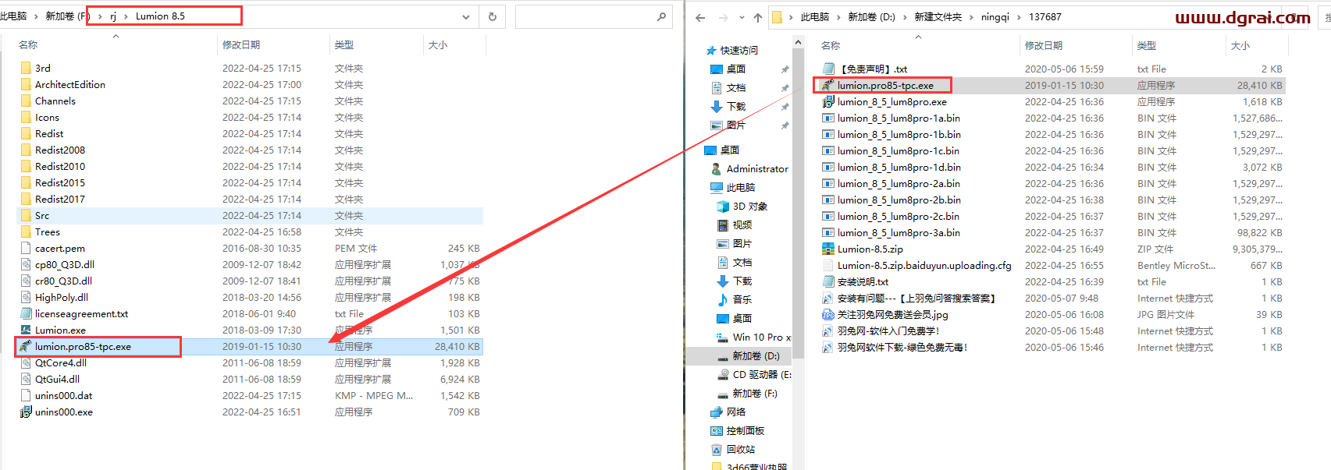Select the QtCore4.dll file icon
Screen dimensions: 1331x470
point(26,362)
